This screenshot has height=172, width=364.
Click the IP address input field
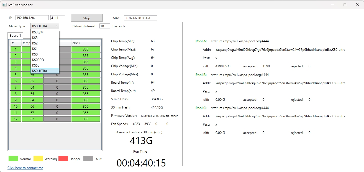tap(32, 18)
